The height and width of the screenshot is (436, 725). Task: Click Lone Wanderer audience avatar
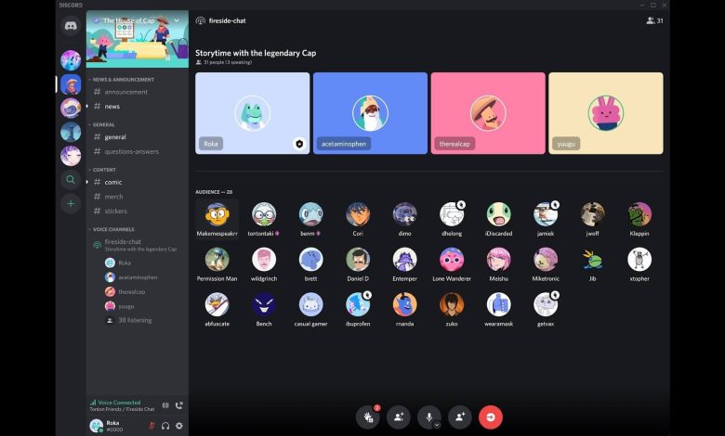pos(452,260)
